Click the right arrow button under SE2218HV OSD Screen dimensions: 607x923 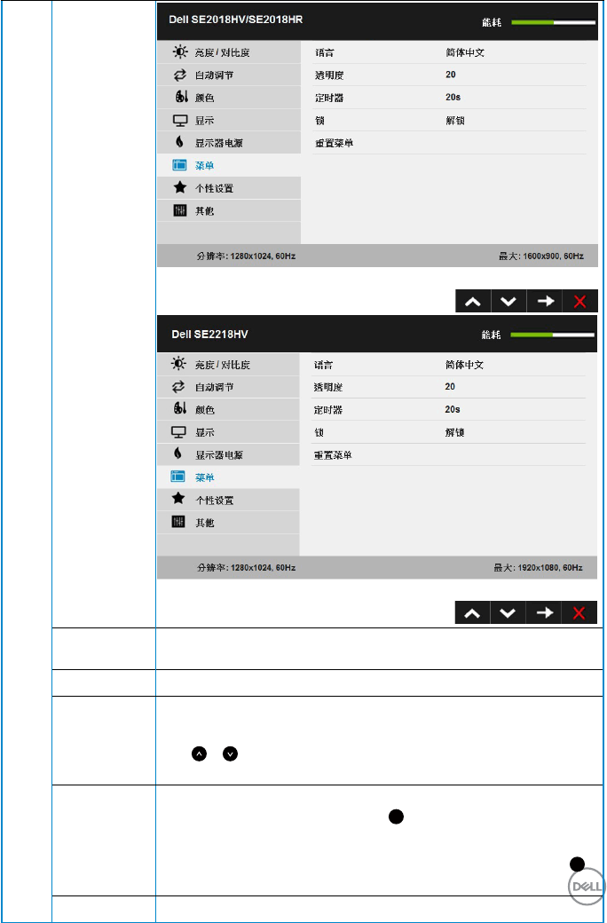[543, 612]
